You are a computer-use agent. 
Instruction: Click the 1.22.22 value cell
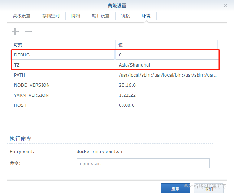pos(168,95)
